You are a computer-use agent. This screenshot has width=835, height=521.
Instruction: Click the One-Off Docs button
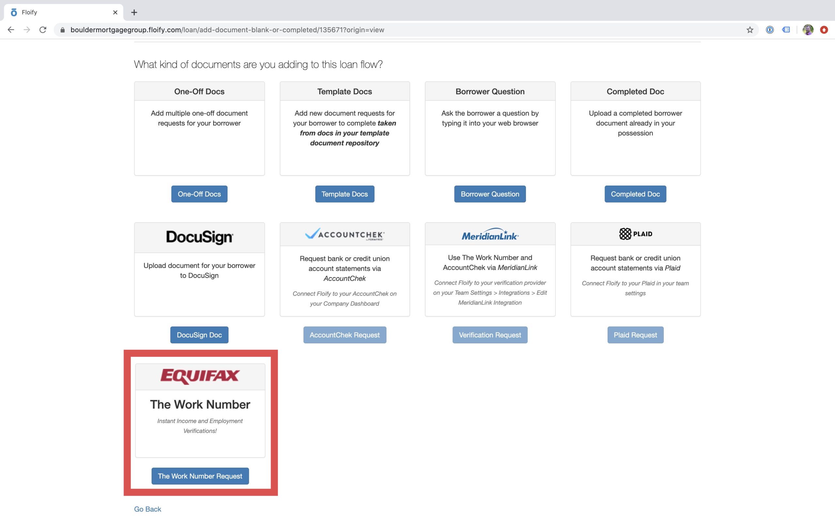pos(199,194)
